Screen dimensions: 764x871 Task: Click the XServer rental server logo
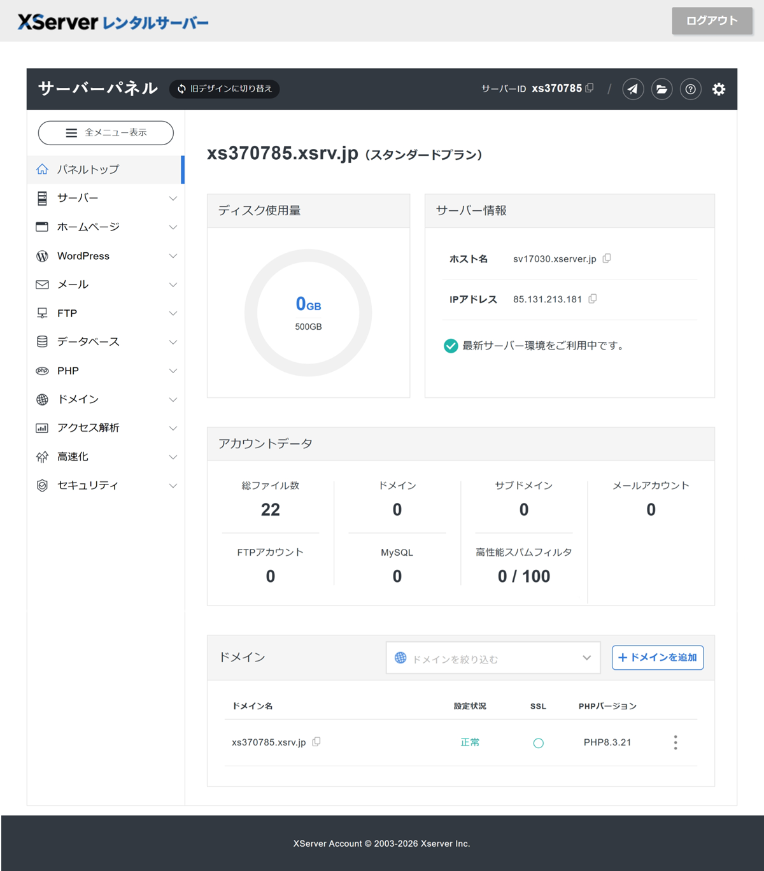[113, 22]
